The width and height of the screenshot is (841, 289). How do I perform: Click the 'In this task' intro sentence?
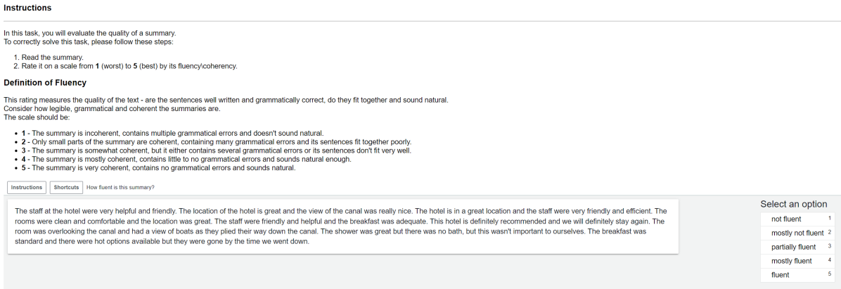[x=89, y=33]
